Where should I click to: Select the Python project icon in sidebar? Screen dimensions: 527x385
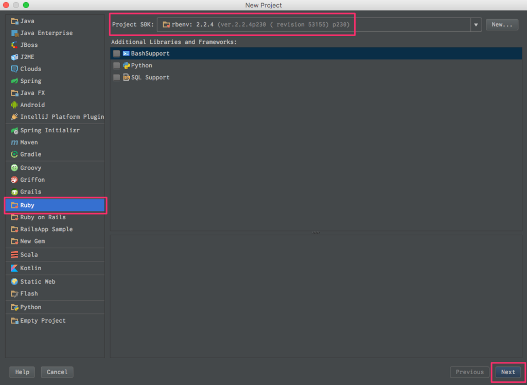click(14, 307)
